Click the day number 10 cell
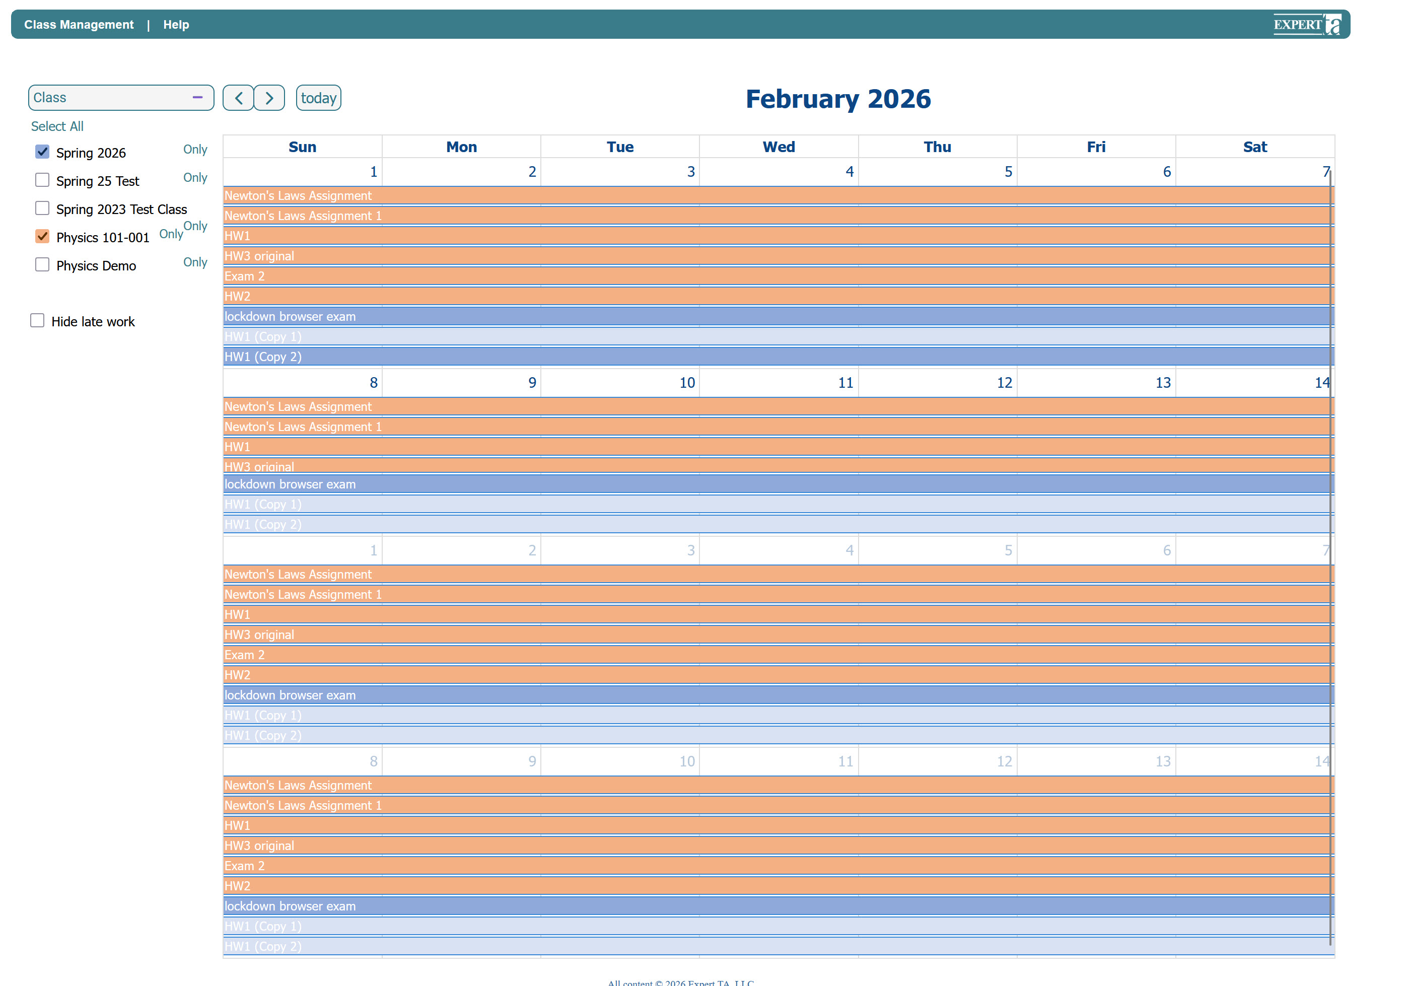 (687, 383)
